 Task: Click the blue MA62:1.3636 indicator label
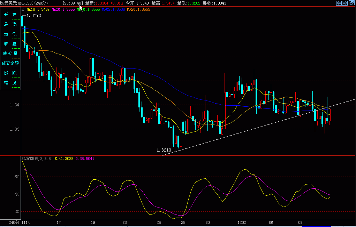[114, 9]
